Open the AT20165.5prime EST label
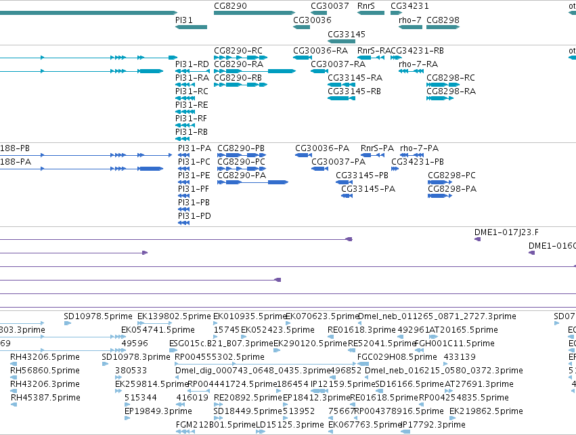The width and height of the screenshot is (576, 435). [x=464, y=330]
